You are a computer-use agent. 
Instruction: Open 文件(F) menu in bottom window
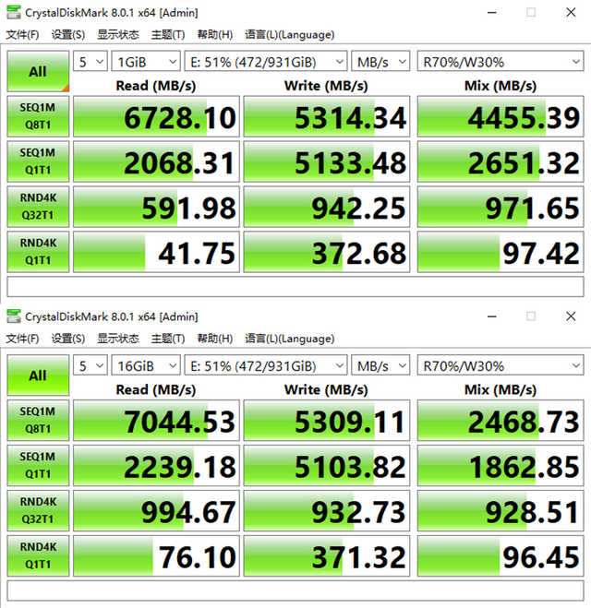22,339
